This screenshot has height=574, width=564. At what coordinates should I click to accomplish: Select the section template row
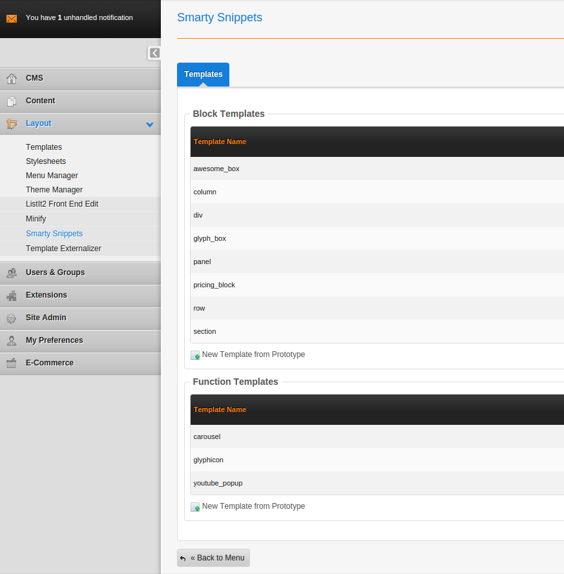(377, 331)
